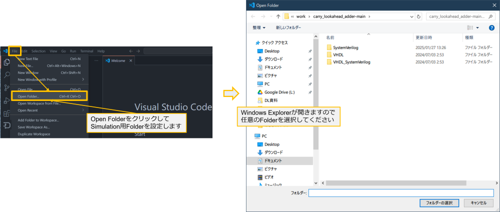
Task: Open the 整理 dropdown menu
Action: 259,27
